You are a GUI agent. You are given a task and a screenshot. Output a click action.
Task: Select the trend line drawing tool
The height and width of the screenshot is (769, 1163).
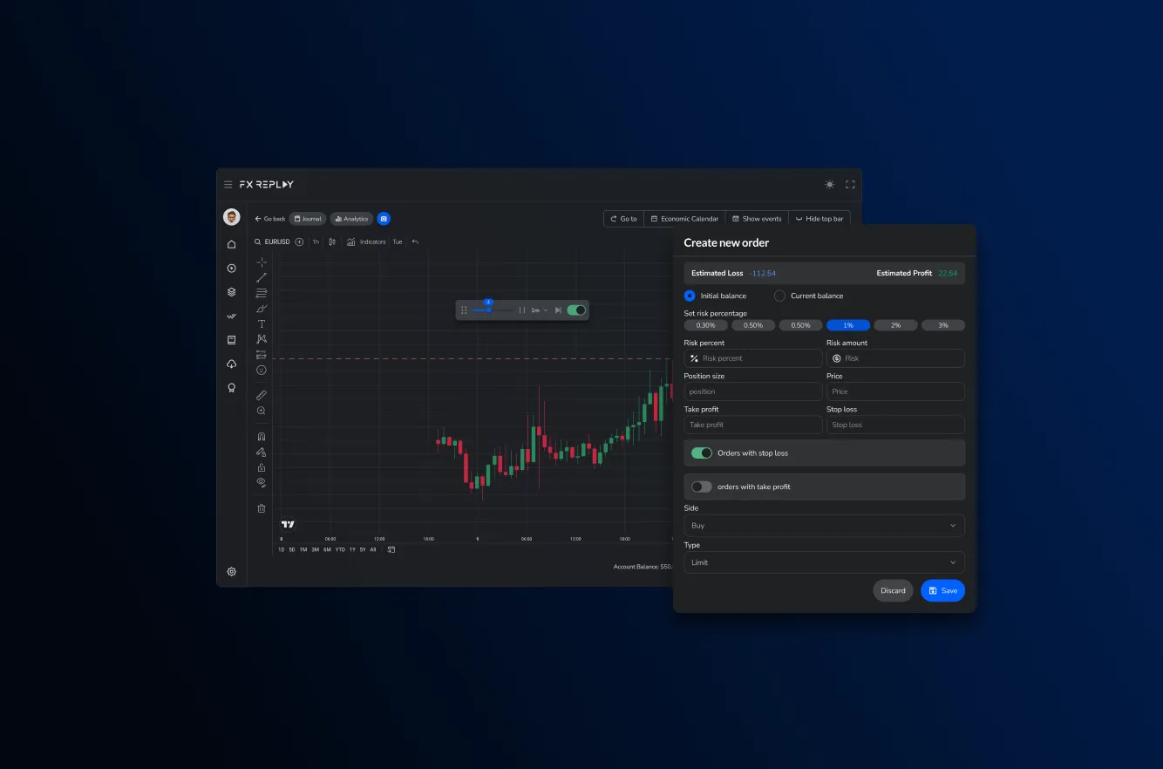tap(261, 276)
